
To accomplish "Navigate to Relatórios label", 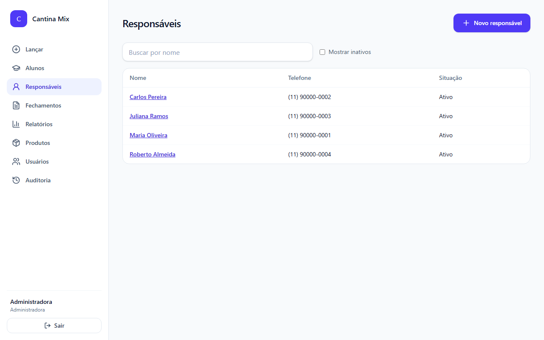I will point(39,124).
